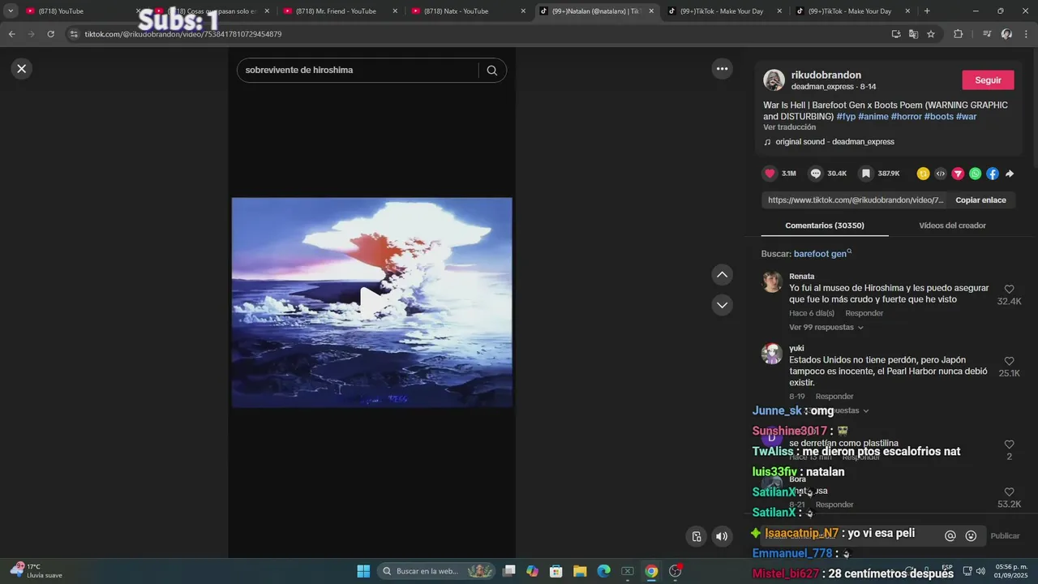The height and width of the screenshot is (584, 1038).
Task: Expand Ver 99 respuestas under Renata's comment
Action: click(826, 328)
